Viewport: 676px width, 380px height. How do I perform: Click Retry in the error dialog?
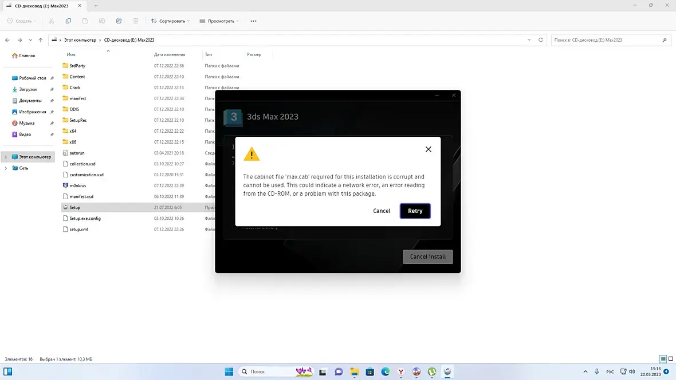415,211
